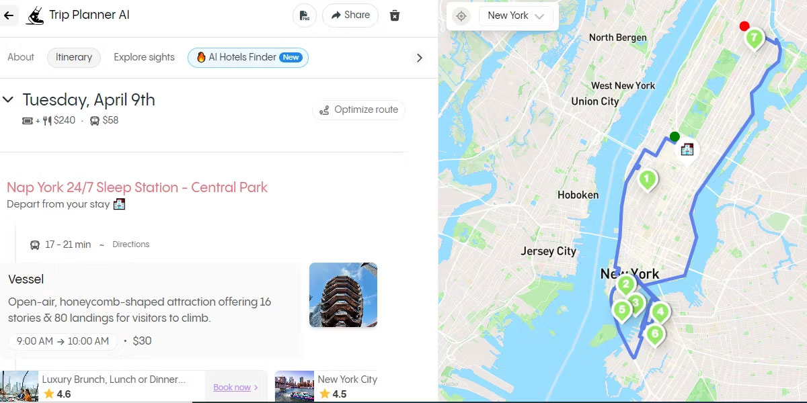Go back with the left arrow icon
The width and height of the screenshot is (807, 403).
point(8,15)
